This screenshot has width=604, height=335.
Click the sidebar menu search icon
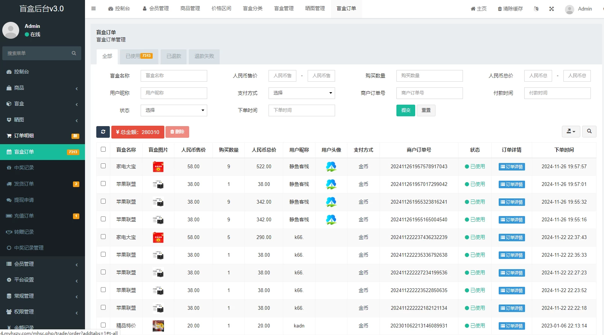pos(74,53)
